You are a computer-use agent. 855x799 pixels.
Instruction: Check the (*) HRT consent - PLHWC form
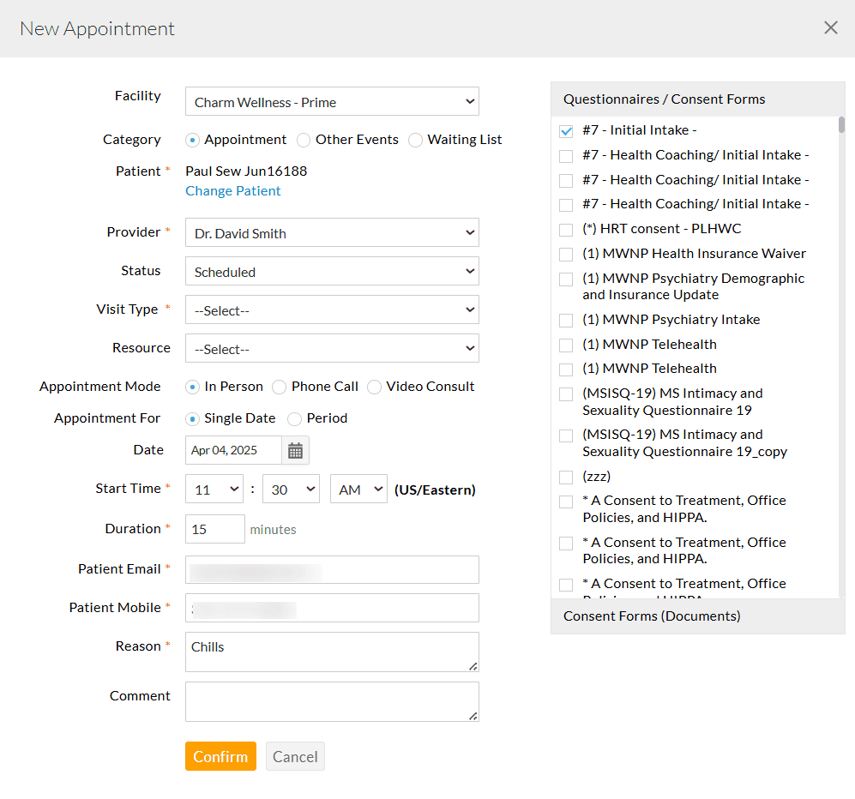point(564,229)
